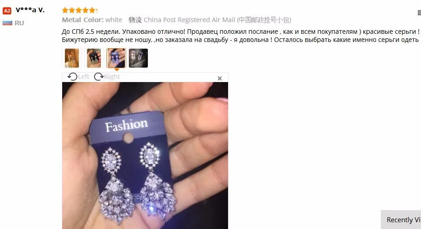
Task: Click reviewer name V***a V.
Action: pyautogui.click(x=30, y=10)
